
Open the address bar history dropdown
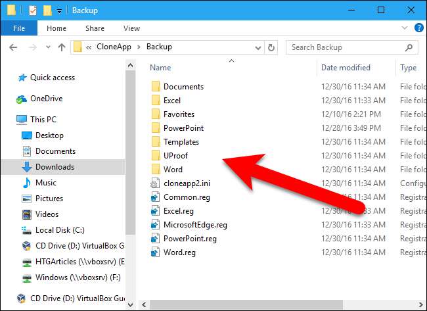258,48
